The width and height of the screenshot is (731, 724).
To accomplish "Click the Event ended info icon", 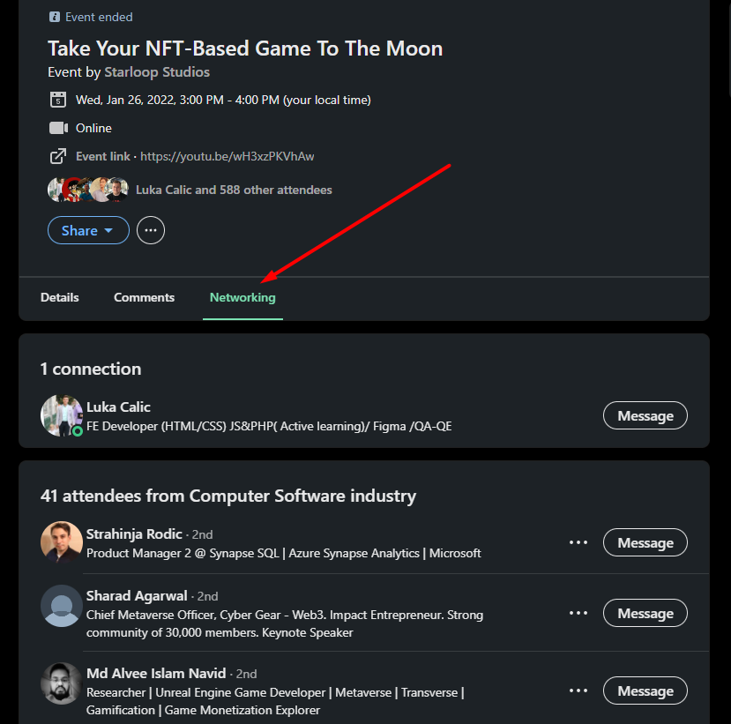I will (x=55, y=17).
